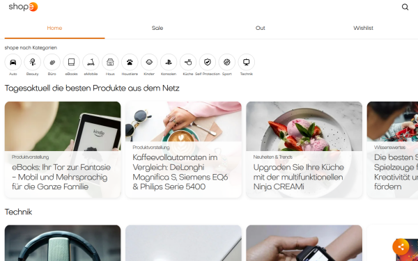Click the shope logo

click(23, 7)
